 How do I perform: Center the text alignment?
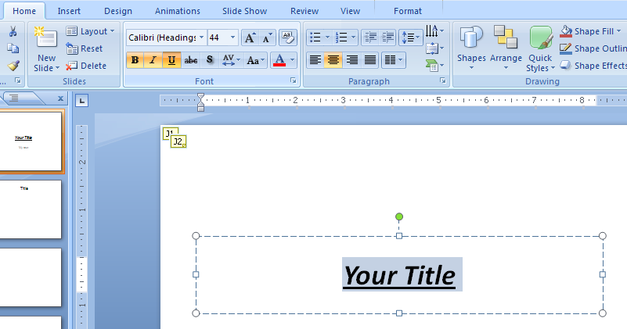pos(333,60)
